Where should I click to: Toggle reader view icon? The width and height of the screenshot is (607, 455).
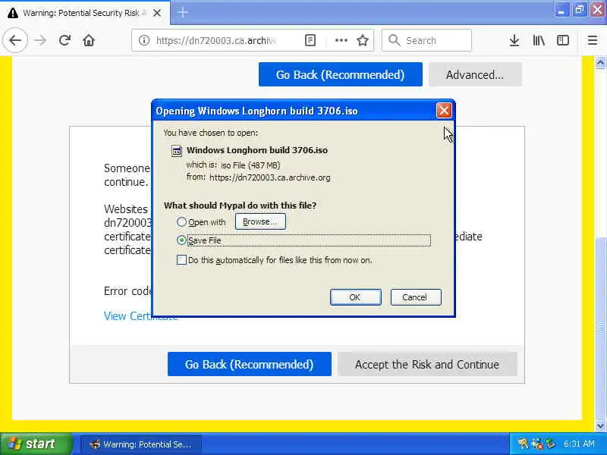(310, 40)
